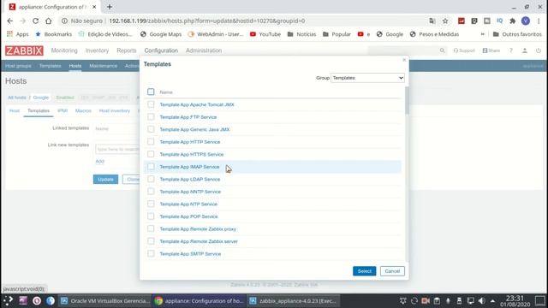The width and height of the screenshot is (548, 308).
Task: Click the Link new templates search field
Action: coord(117,149)
